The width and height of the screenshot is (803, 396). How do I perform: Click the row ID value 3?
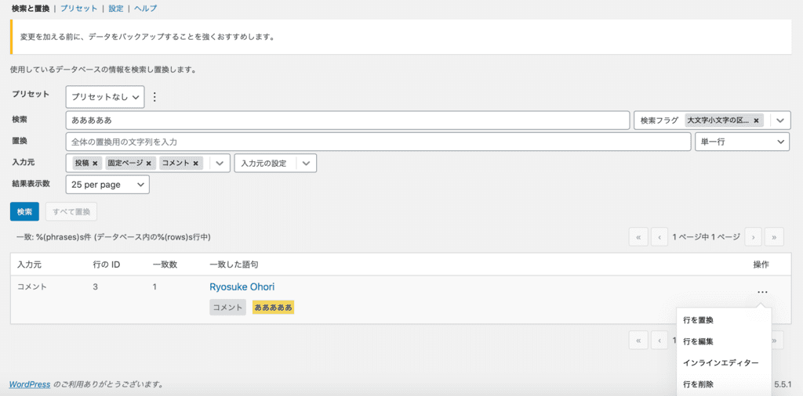pos(95,287)
